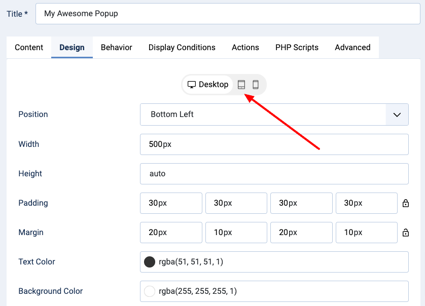Click the third Padding field

coord(301,203)
